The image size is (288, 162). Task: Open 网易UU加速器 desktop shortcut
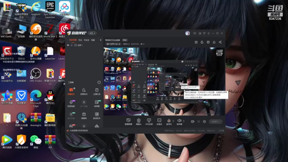pos(21,121)
